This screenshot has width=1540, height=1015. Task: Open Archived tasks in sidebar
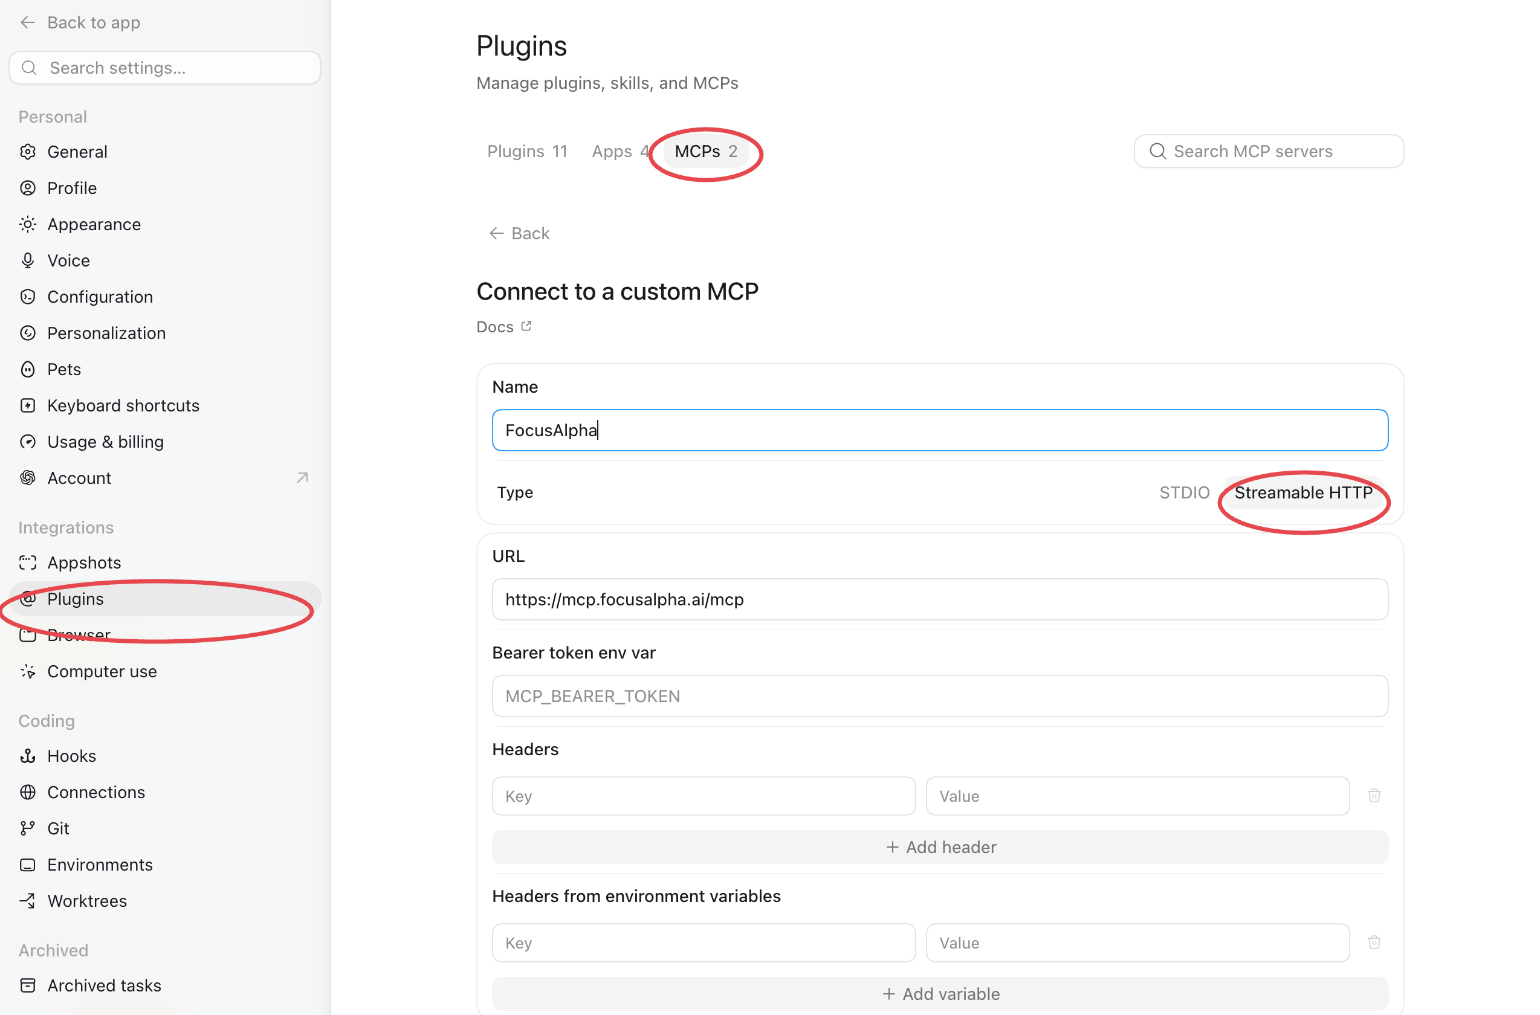point(165,985)
